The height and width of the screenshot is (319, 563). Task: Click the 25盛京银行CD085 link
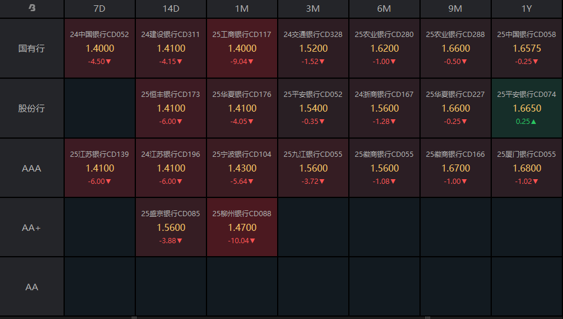[171, 214]
